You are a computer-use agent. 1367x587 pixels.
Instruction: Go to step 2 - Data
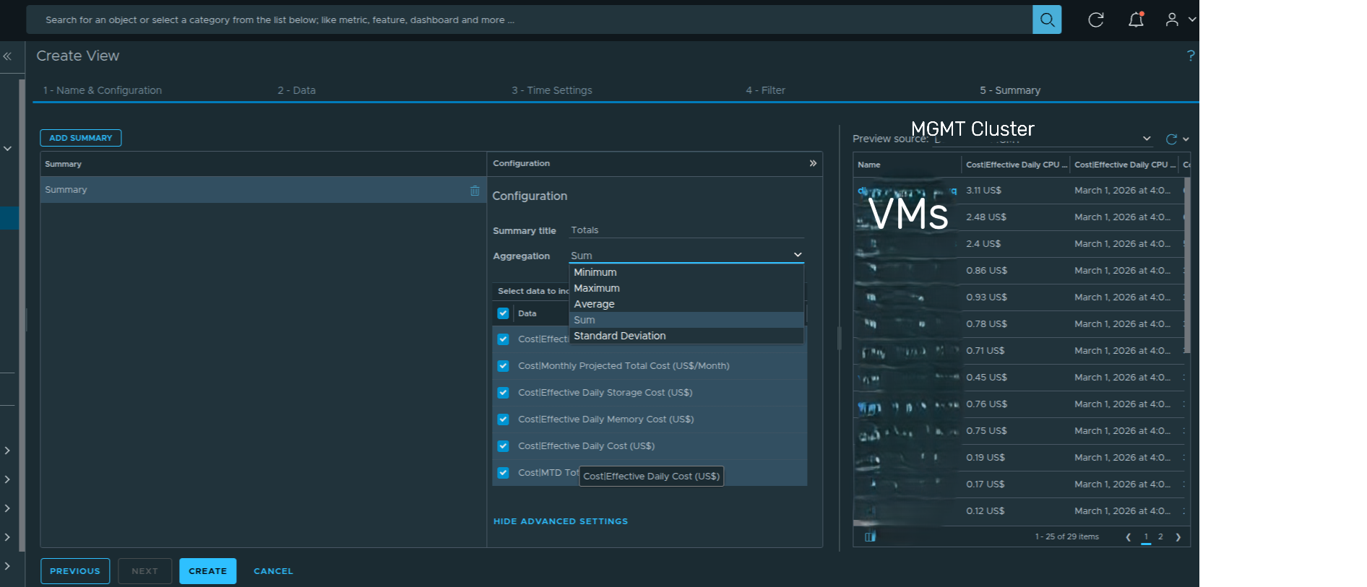296,90
